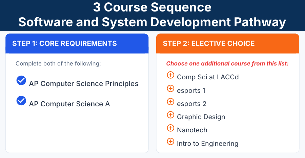
Task: Click the plus icon next to esports 2
Action: [170, 102]
